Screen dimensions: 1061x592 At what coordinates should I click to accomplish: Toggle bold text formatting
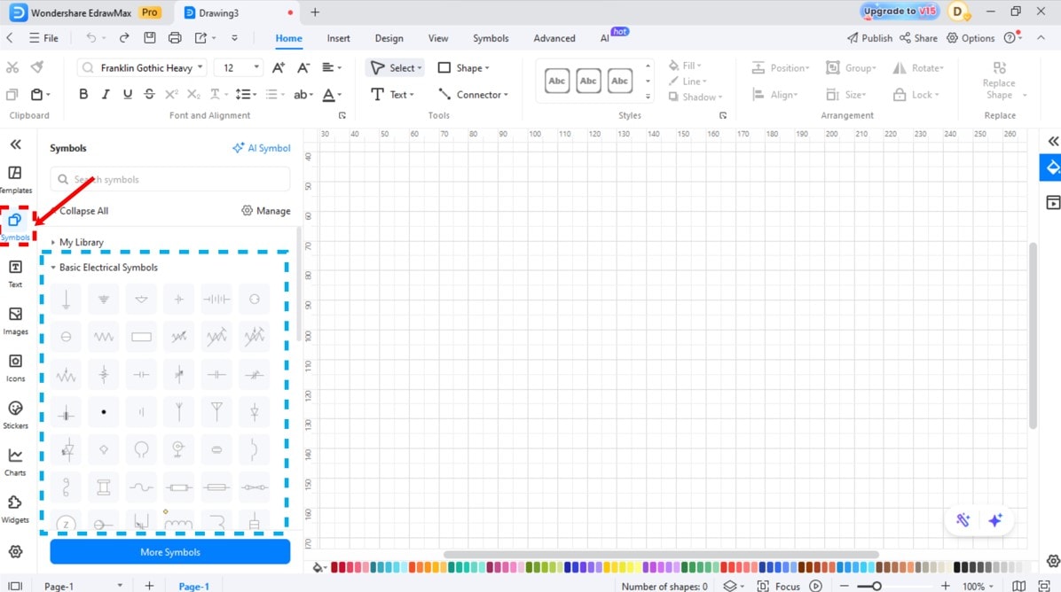[83, 94]
